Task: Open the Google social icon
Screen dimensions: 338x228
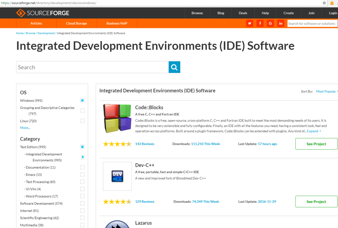Action: (x=270, y=23)
